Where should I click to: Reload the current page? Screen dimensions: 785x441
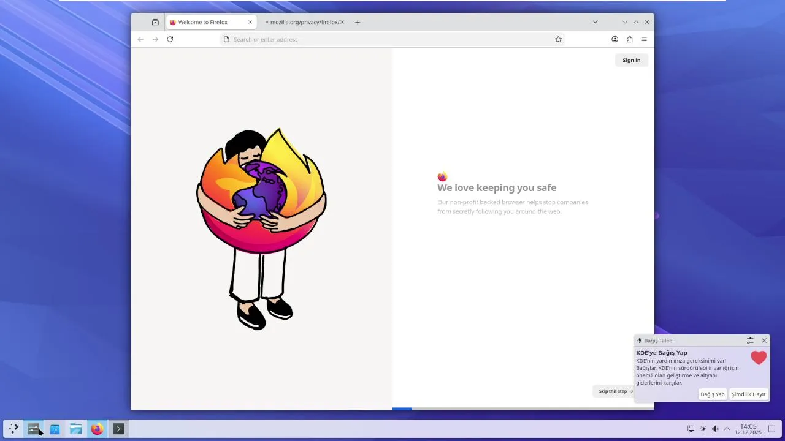tap(170, 39)
